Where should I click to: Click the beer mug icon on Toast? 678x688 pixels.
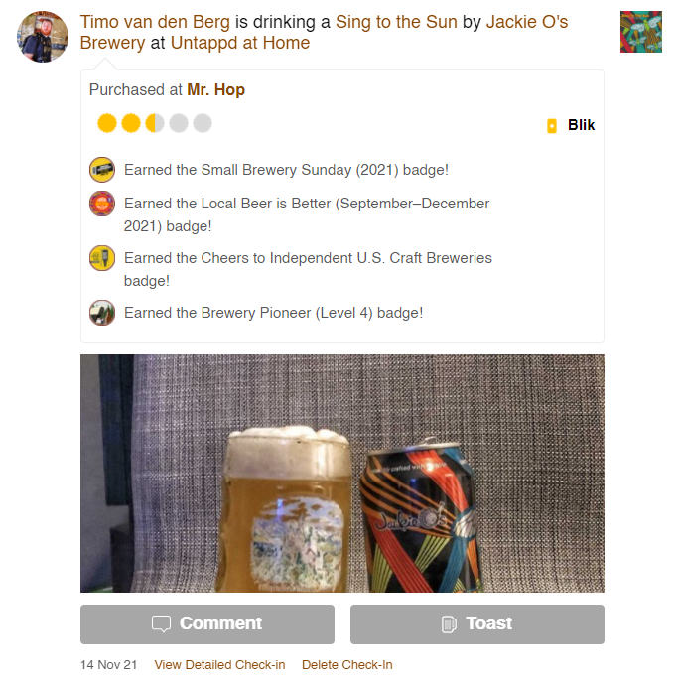pos(449,623)
